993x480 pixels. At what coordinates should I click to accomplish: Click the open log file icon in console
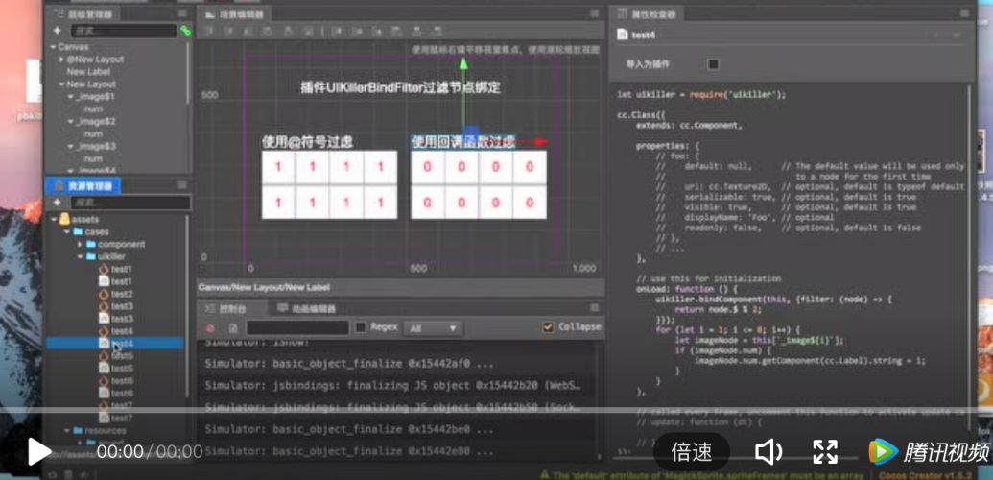tap(232, 327)
